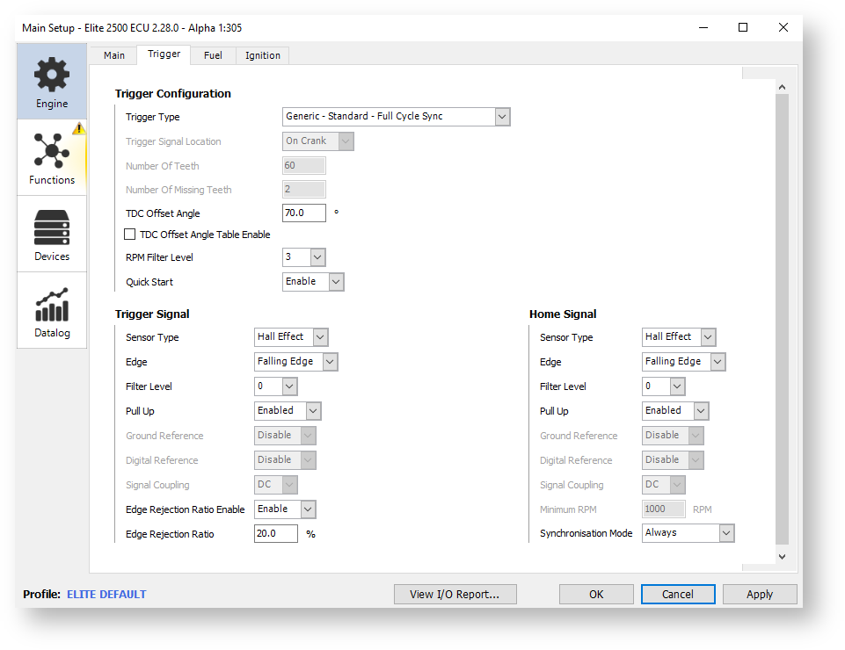Click Home Signal Ground Reference dropdown
The height and width of the screenshot is (650, 845).
click(673, 435)
